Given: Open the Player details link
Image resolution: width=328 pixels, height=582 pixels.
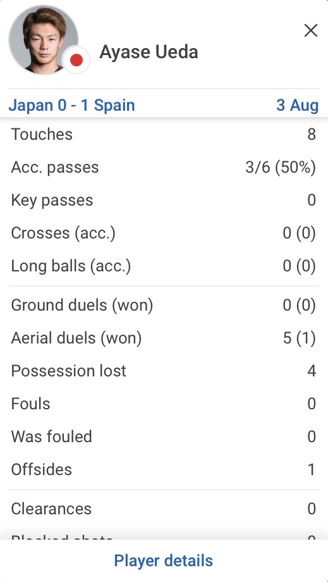Looking at the screenshot, I should coord(164,560).
